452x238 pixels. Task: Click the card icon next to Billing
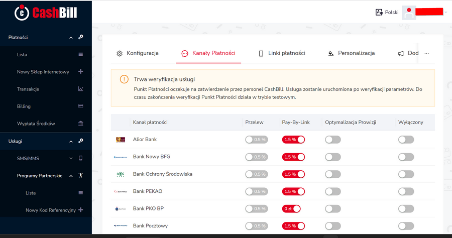tap(81, 106)
